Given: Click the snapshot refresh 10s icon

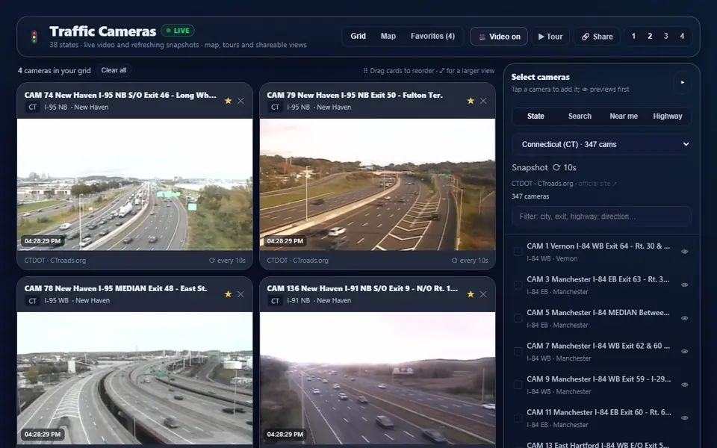Looking at the screenshot, I should tap(556, 168).
